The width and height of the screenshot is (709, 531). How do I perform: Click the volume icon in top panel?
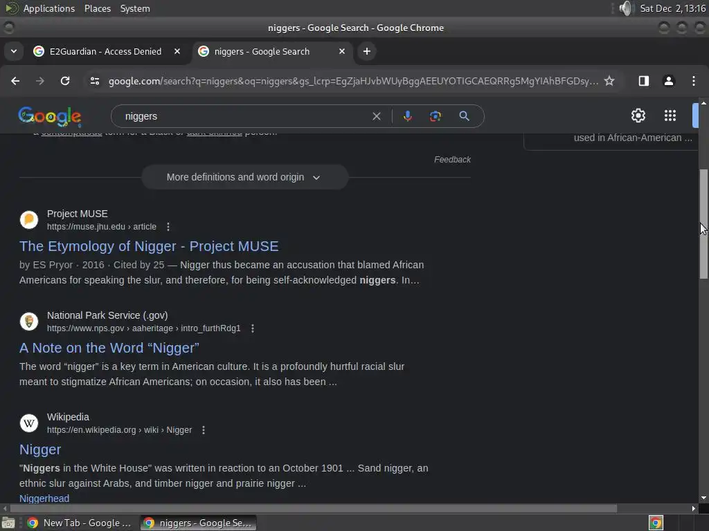coord(626,8)
